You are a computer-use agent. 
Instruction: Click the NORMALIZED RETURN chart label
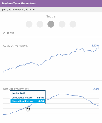16,89
